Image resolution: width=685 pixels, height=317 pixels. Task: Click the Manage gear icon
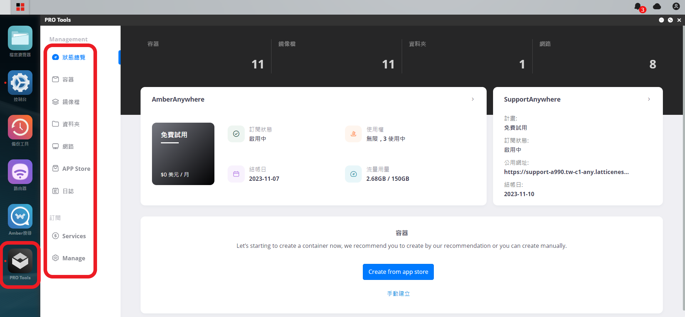point(55,258)
